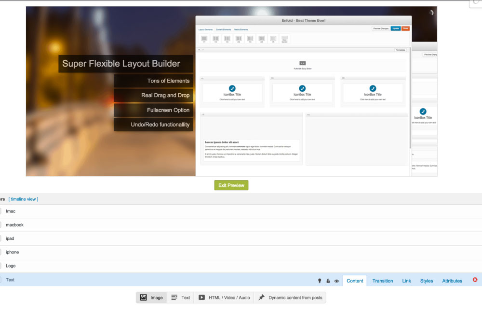This screenshot has height=309, width=482.
Task: Select the Logo layer row
Action: click(241, 266)
